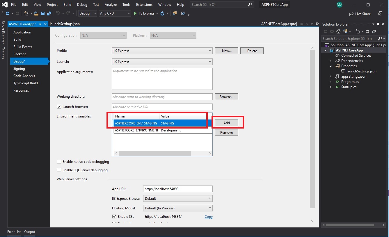Screen dimensions: 389x237
Task: Click the Navigate Backward toolbar icon
Action: [x=8, y=13]
